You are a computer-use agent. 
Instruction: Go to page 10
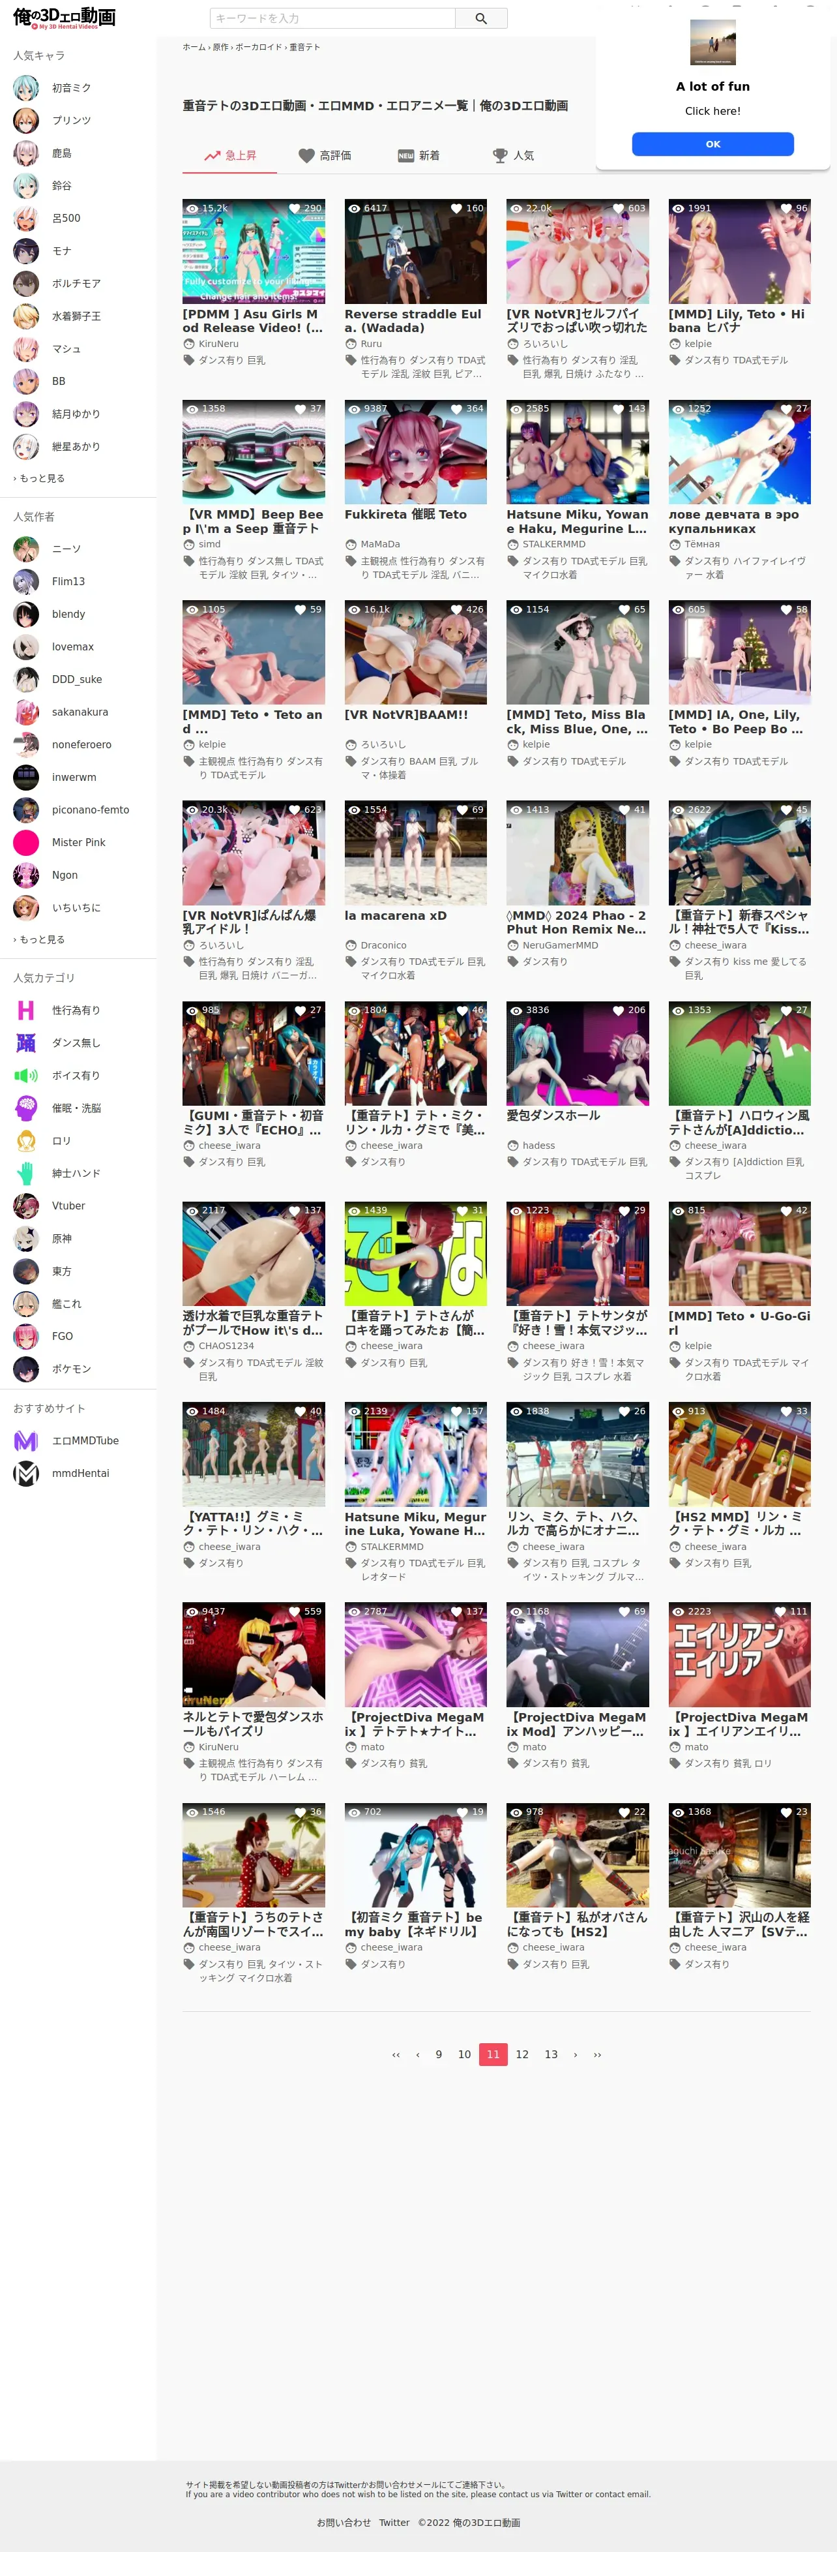[465, 2055]
